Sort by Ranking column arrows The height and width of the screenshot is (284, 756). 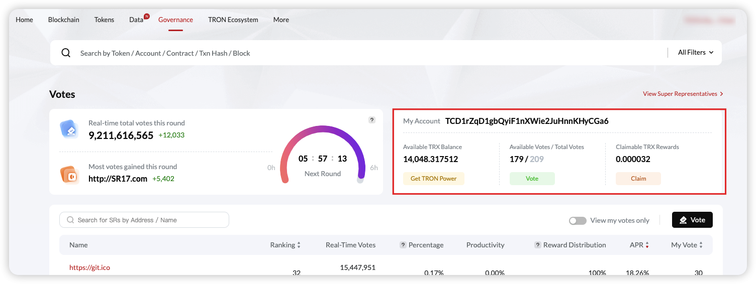coord(299,245)
